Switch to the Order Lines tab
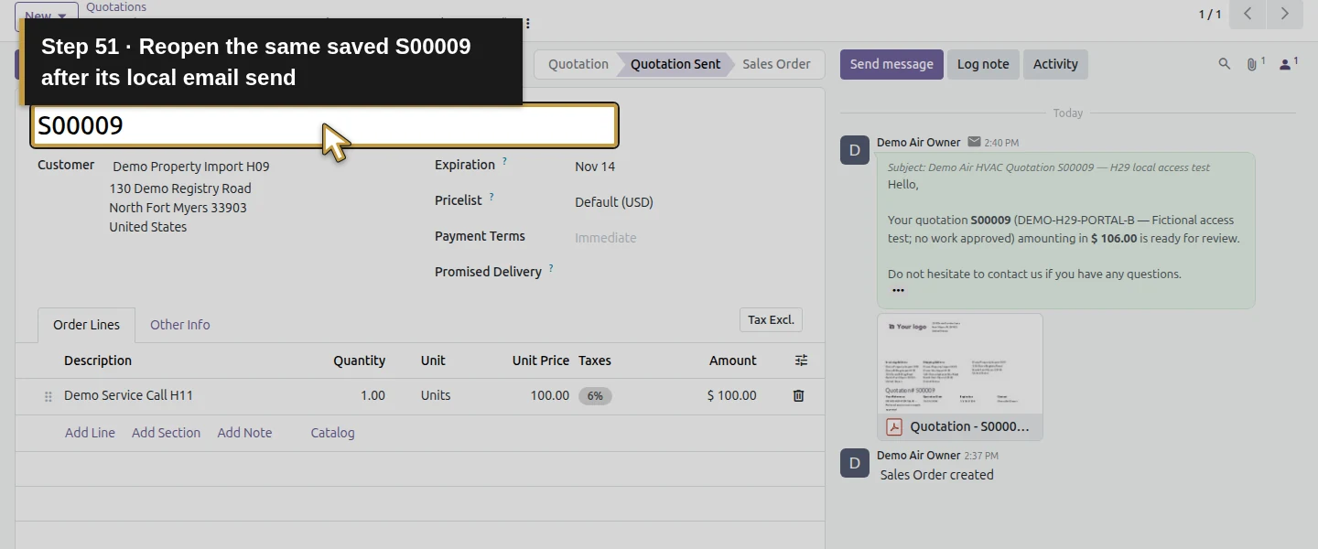Viewport: 1318px width, 549px height. pyautogui.click(x=86, y=325)
